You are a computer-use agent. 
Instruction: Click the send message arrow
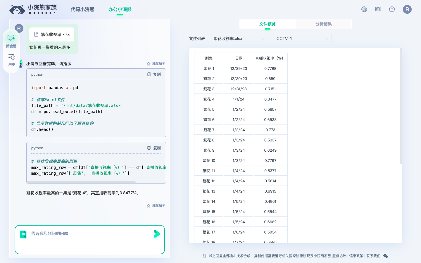pos(157,234)
